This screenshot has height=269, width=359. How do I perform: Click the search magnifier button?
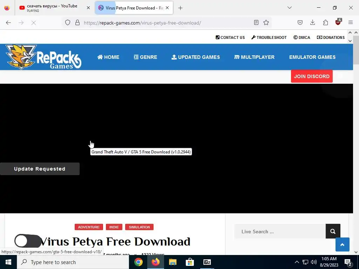[x=333, y=231]
